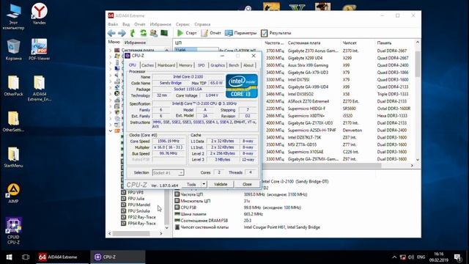469x264 pixels.
Task: Open the Socket #1 selection dropdown
Action: point(168,173)
